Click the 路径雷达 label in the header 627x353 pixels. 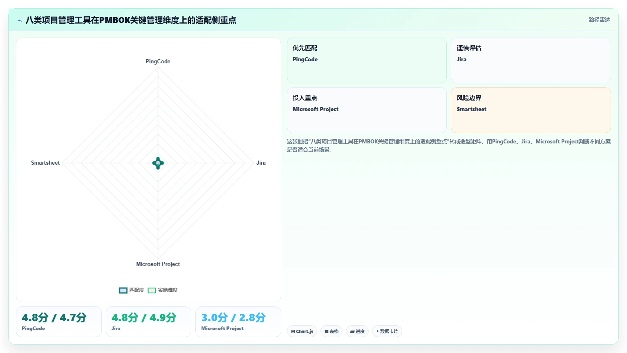pyautogui.click(x=599, y=20)
